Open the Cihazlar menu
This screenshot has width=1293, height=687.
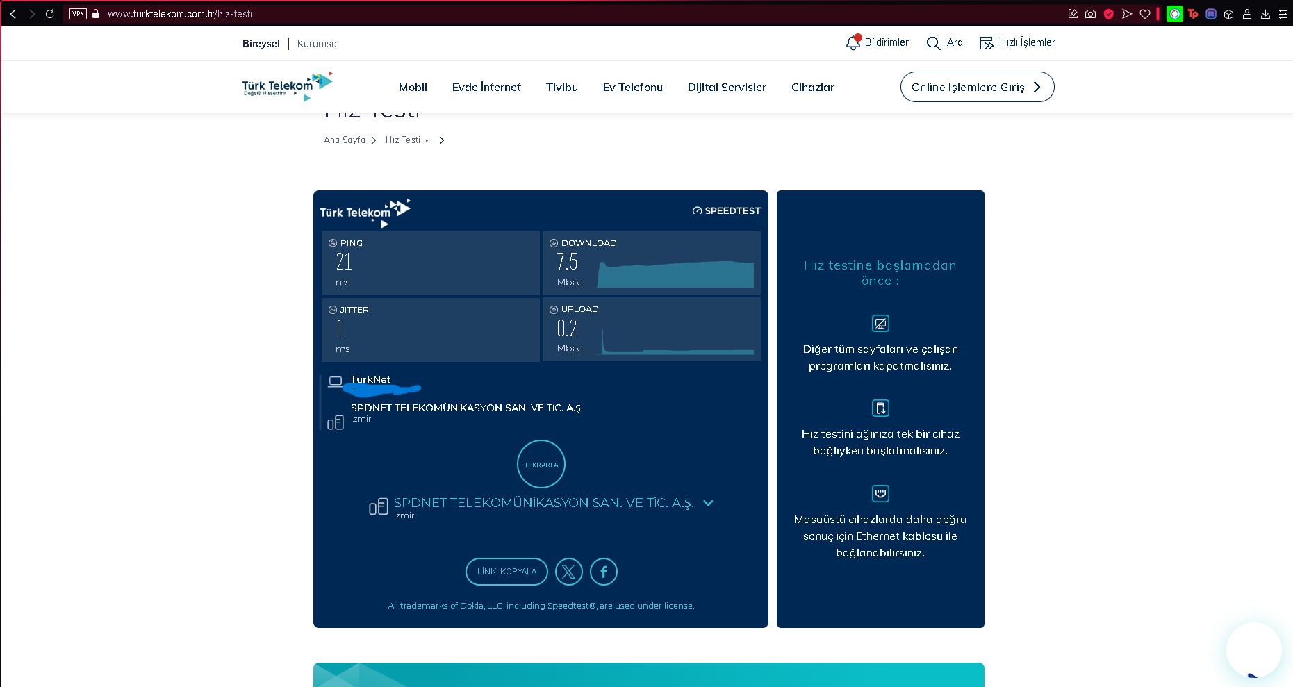coord(813,88)
